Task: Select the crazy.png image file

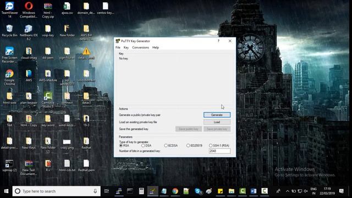Action: point(67,144)
